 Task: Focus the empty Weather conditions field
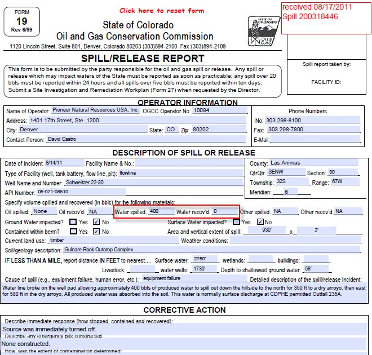[295, 239]
